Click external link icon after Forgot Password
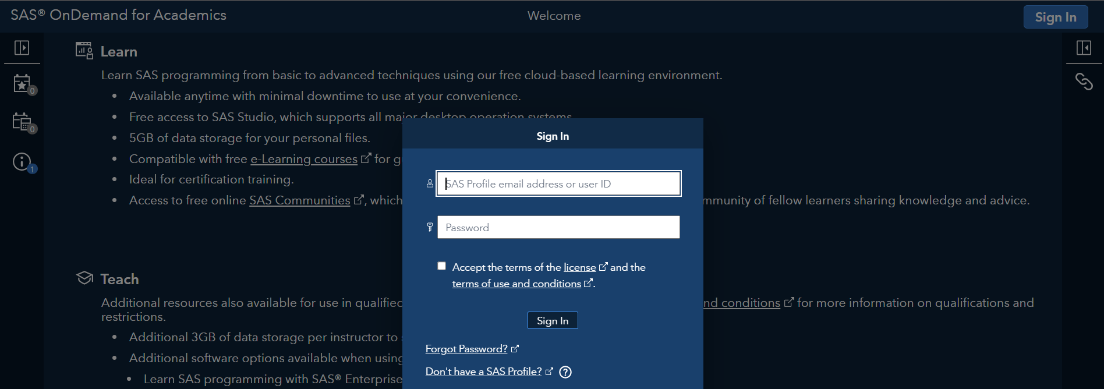1104x389 pixels. tap(515, 349)
